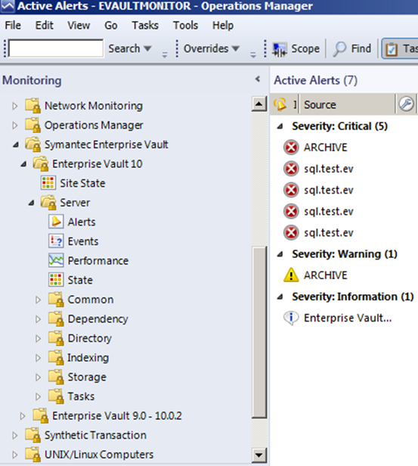Click the Synthetic Transaction folder icon
The image size is (418, 466).
[x=33, y=435]
